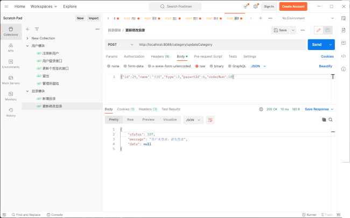Select the form-data body type radio
350x218 pixels.
point(125,66)
